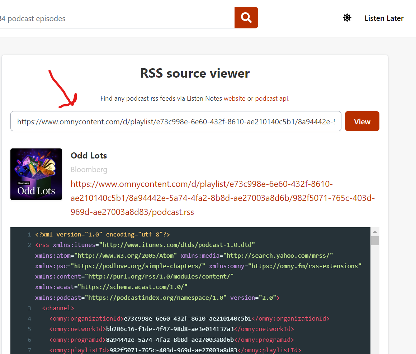Screen dimensions: 416x354
Task: Click the omny:programId value 8a94442e
Action: tap(170, 340)
